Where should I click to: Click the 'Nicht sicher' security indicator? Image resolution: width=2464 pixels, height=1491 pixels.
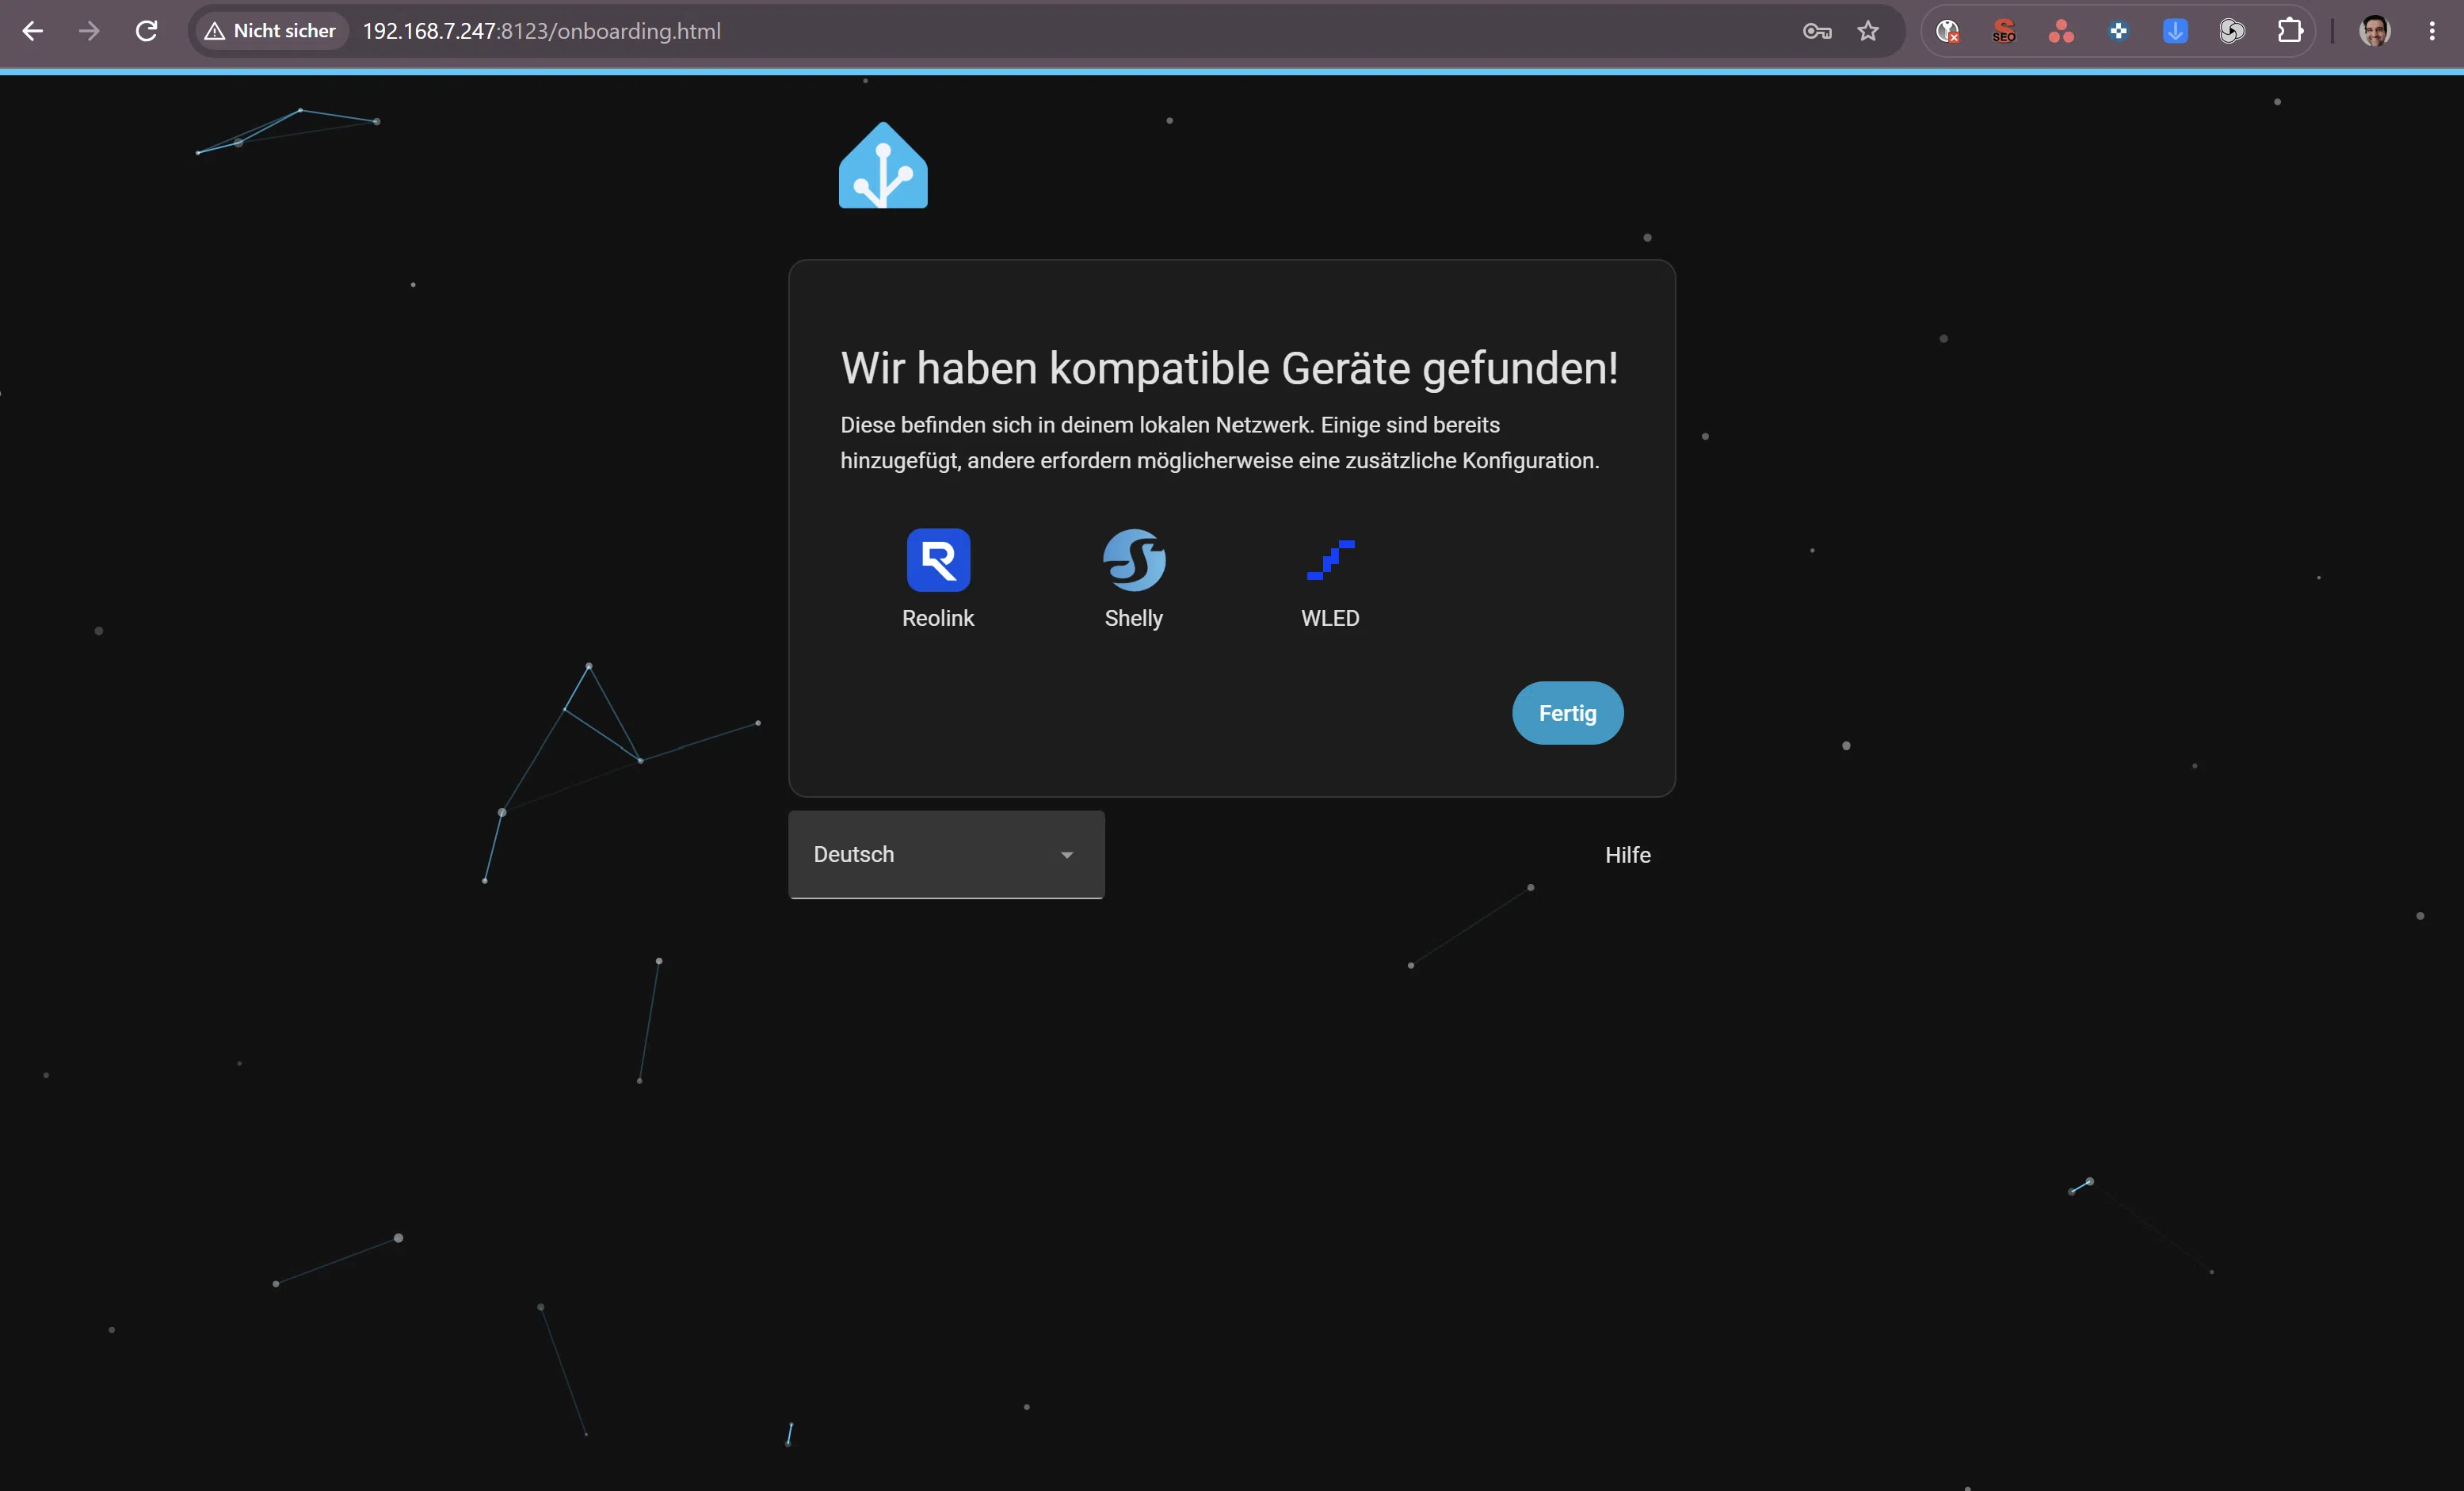270,31
